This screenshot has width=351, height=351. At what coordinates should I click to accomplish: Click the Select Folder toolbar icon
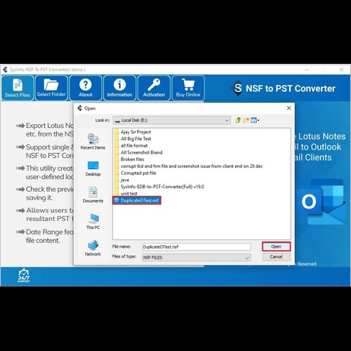(x=51, y=88)
